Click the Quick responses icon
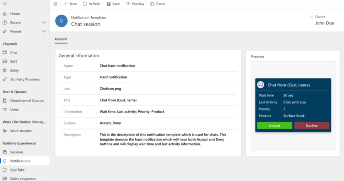Viewport: 344px width, 181px height. point(5,178)
